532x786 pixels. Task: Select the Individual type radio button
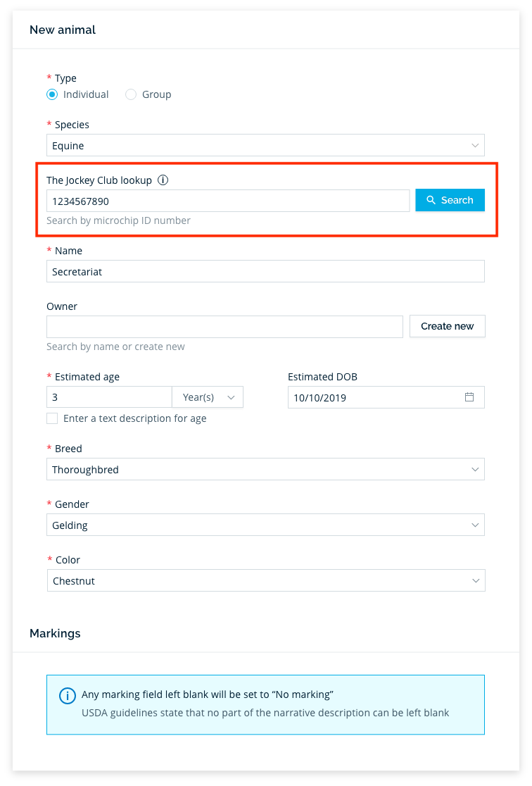click(x=52, y=94)
